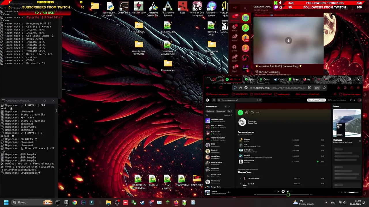The image size is (369, 207).
Task: Open the Другие закладки folder
Action: tap(350, 94)
